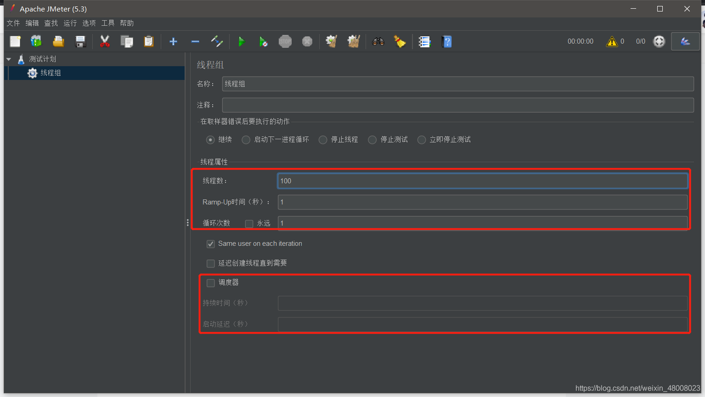Open the 编辑 menu
The height and width of the screenshot is (397, 705).
pyautogui.click(x=32, y=23)
